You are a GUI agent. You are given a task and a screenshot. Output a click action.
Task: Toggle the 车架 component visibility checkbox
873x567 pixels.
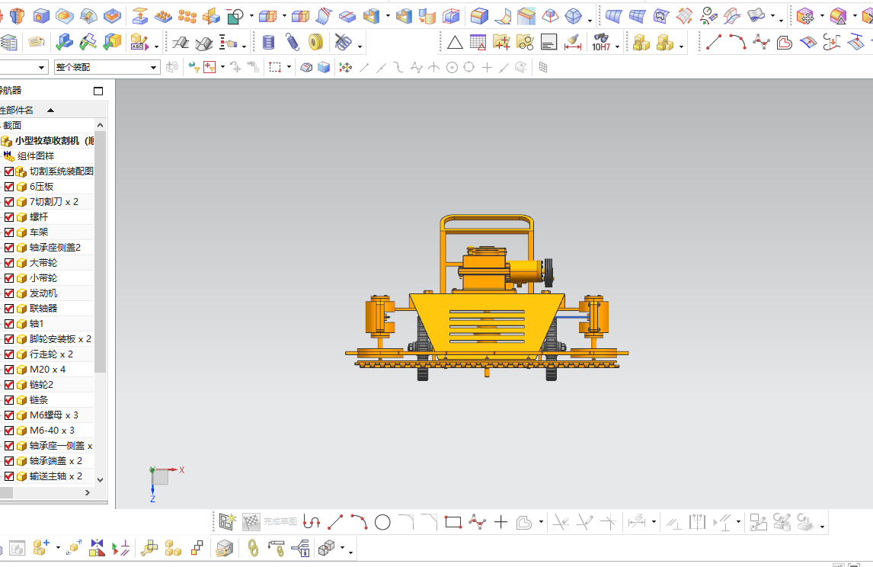coord(9,232)
